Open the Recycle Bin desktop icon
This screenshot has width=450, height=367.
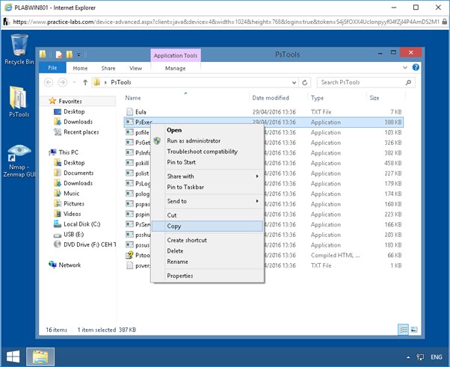coord(19,49)
